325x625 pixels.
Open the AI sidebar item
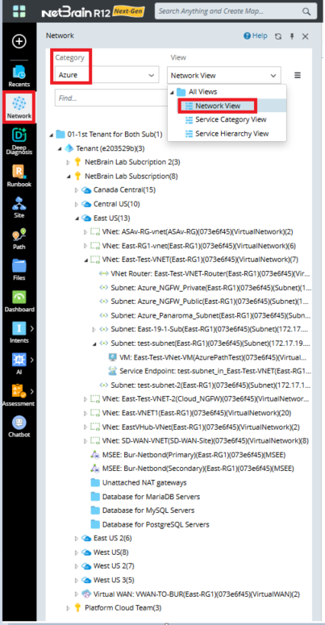tap(19, 363)
